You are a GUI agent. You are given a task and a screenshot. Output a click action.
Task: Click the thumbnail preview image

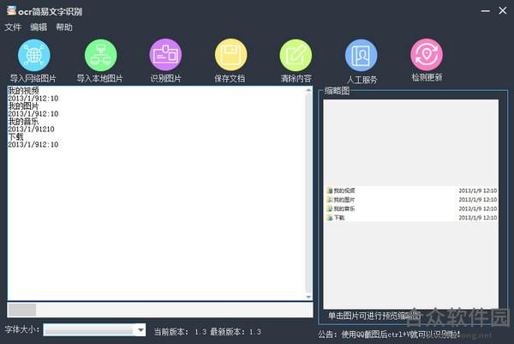[x=410, y=204]
